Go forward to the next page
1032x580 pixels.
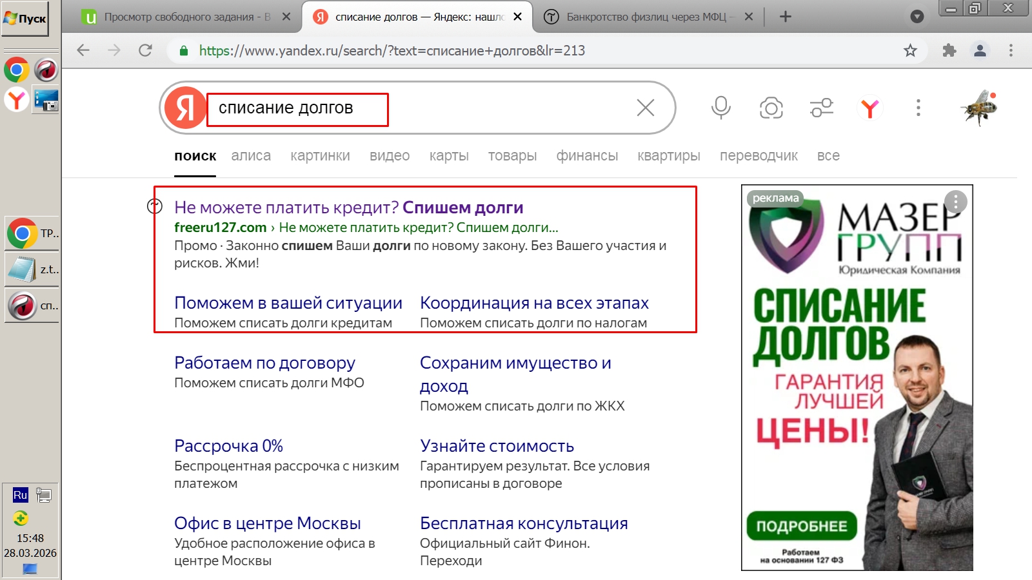(114, 50)
